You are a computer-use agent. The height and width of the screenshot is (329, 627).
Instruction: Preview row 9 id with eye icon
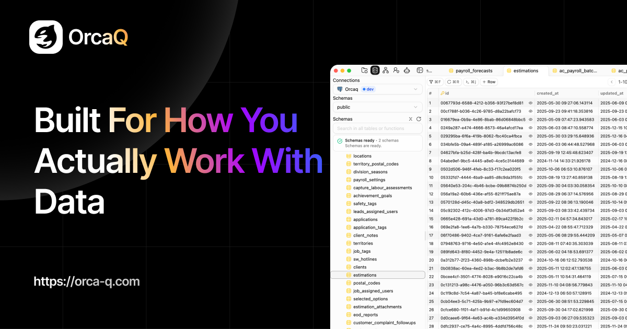(x=530, y=169)
